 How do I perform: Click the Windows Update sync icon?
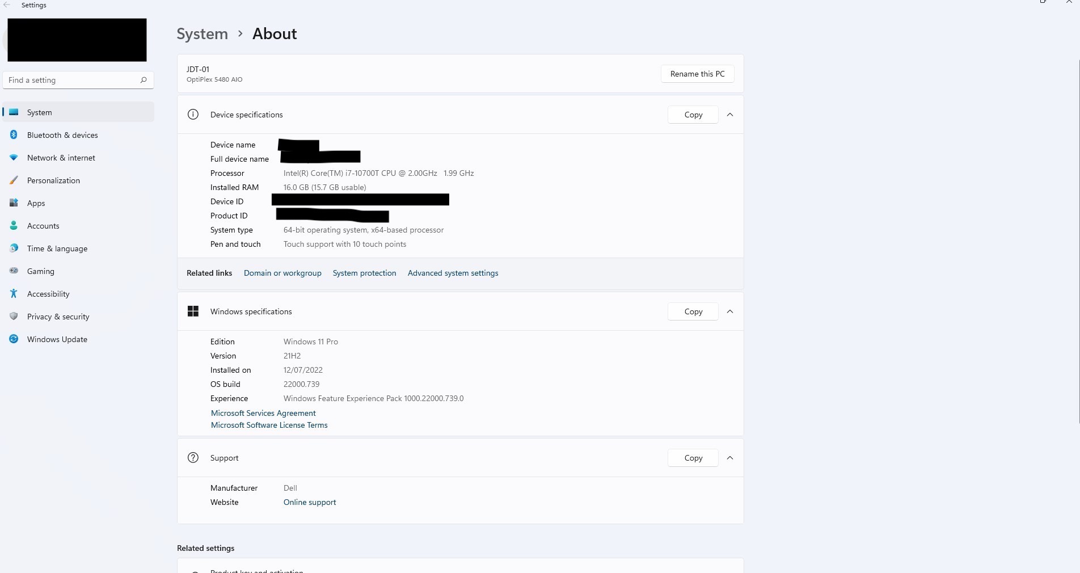14,339
